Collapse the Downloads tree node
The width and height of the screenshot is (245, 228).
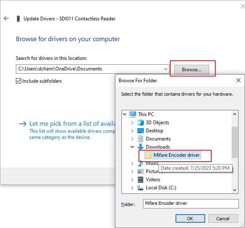(132, 147)
